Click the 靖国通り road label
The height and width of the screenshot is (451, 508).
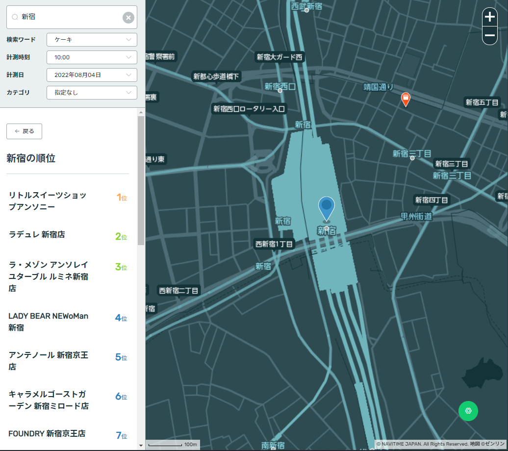379,87
